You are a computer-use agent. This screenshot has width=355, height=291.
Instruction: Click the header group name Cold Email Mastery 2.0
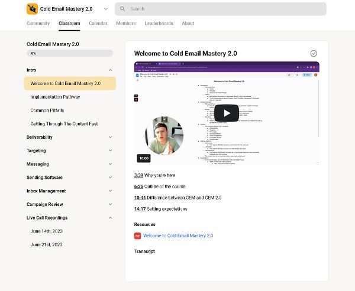pyautogui.click(x=66, y=9)
